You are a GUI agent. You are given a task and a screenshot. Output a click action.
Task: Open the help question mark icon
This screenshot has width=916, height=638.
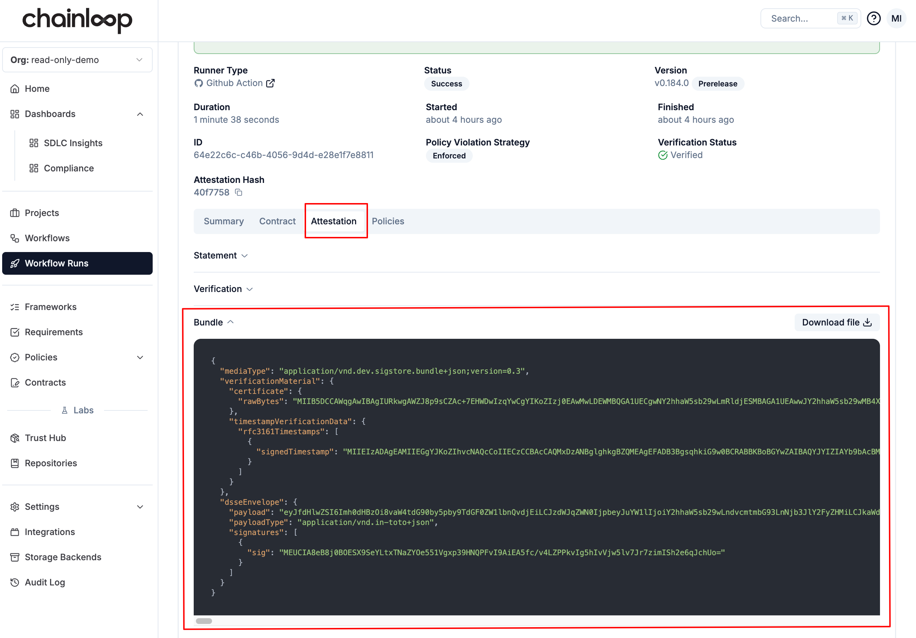(873, 18)
